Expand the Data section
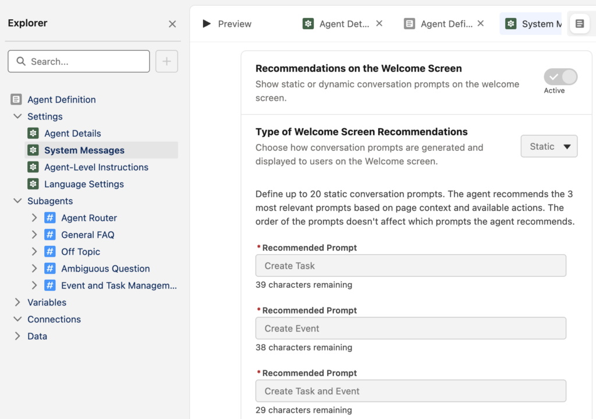Image resolution: width=596 pixels, height=419 pixels. tap(17, 336)
